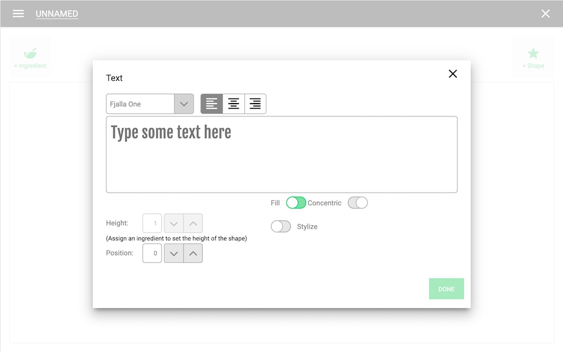Enable the Concentric switch
563x352 pixels.
click(x=358, y=203)
